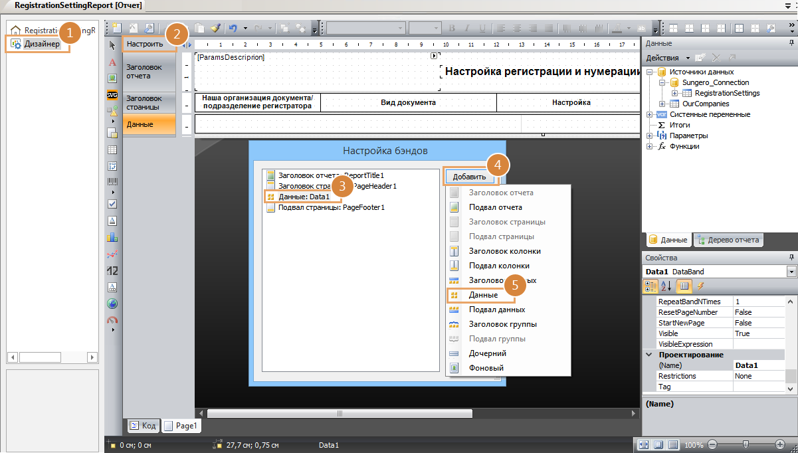Select the Barcode object tool

(112, 182)
